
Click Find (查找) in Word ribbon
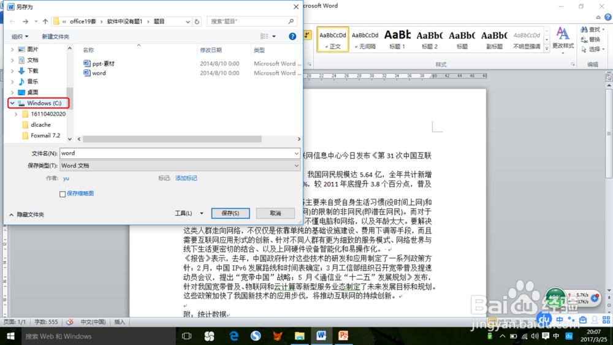pos(592,29)
